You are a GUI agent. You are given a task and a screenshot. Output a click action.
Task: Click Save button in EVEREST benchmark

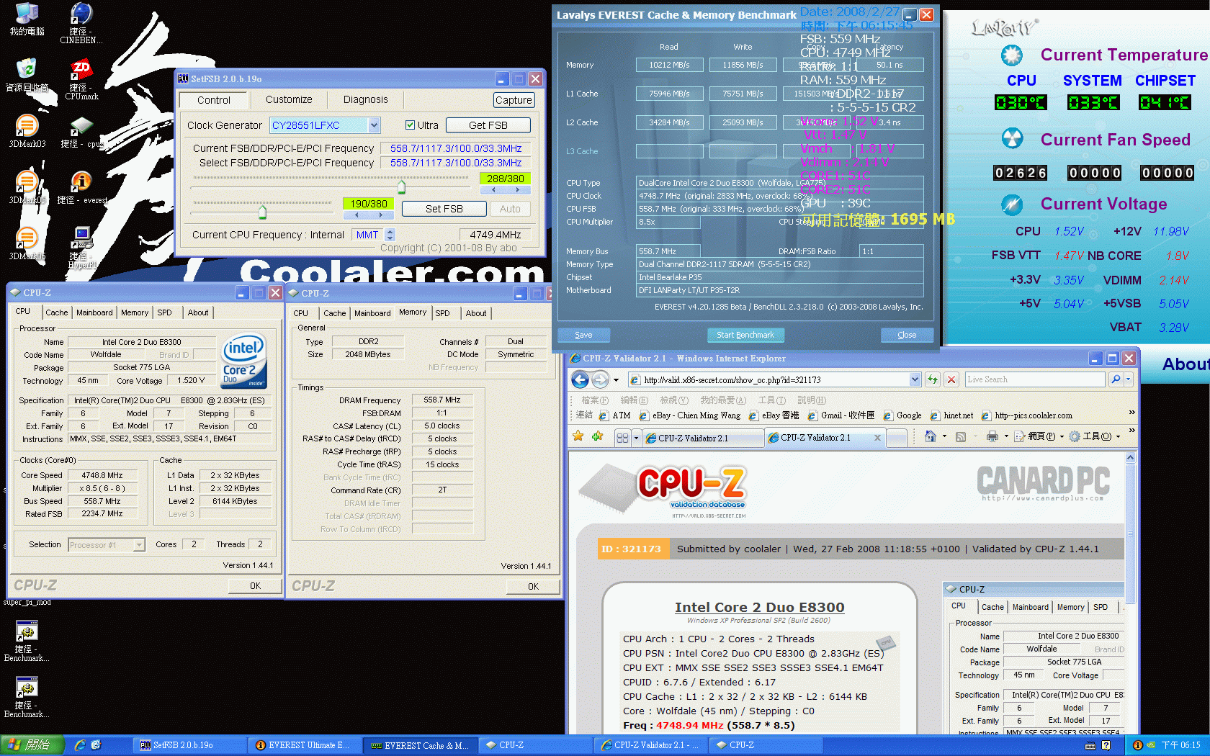(x=583, y=335)
